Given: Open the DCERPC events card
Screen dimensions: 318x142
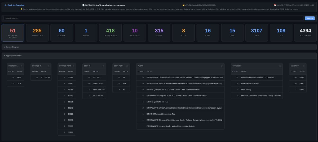Looking at the screenshot, I should coord(62,33).
